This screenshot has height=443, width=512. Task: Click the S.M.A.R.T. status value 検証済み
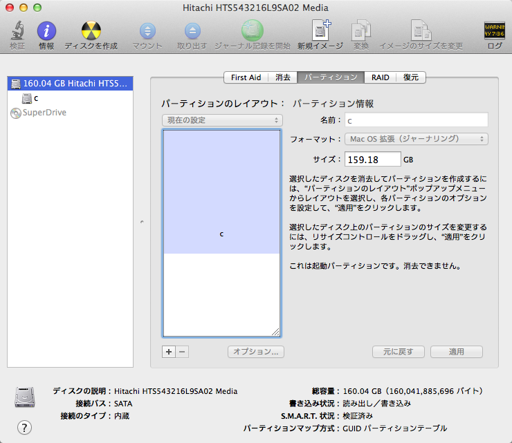pyautogui.click(x=358, y=416)
